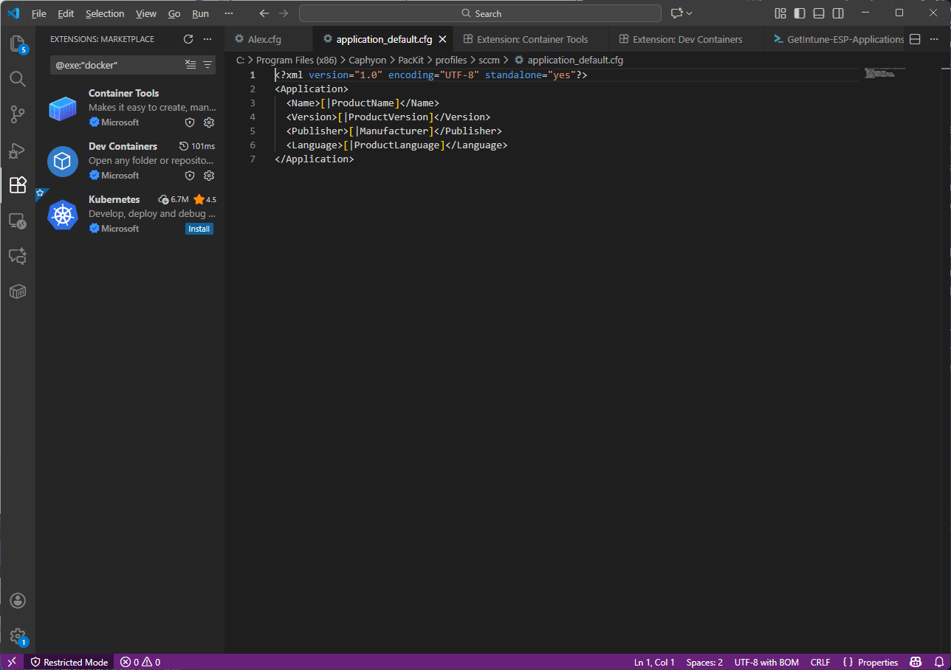
Task: Open the notifications bell
Action: (x=937, y=662)
